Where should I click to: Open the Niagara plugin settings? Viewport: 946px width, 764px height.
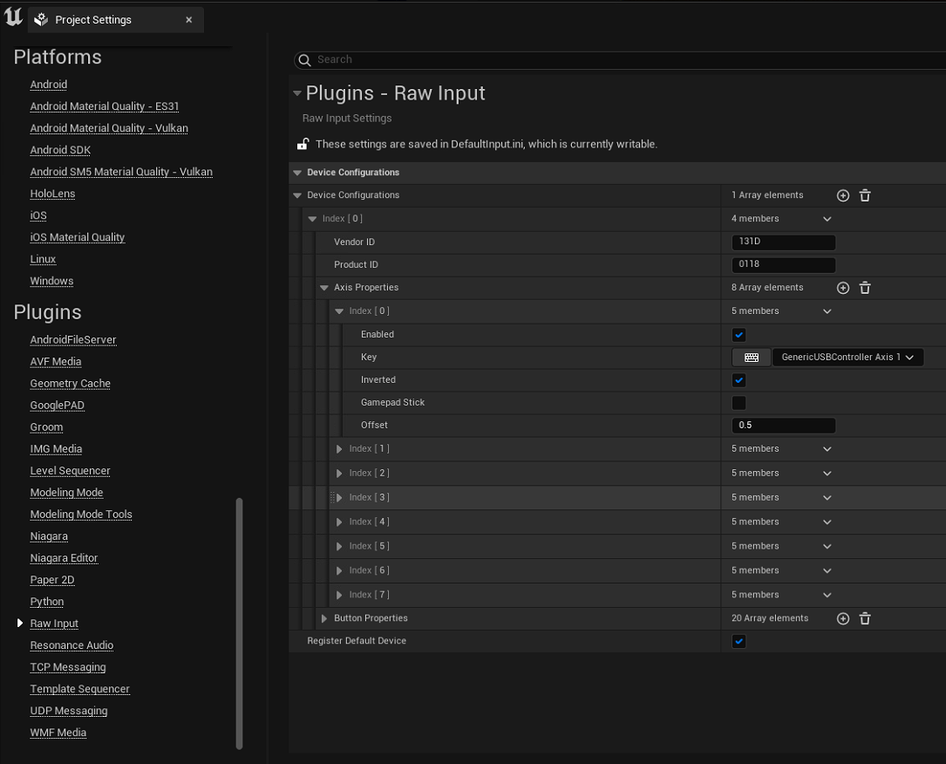point(49,536)
